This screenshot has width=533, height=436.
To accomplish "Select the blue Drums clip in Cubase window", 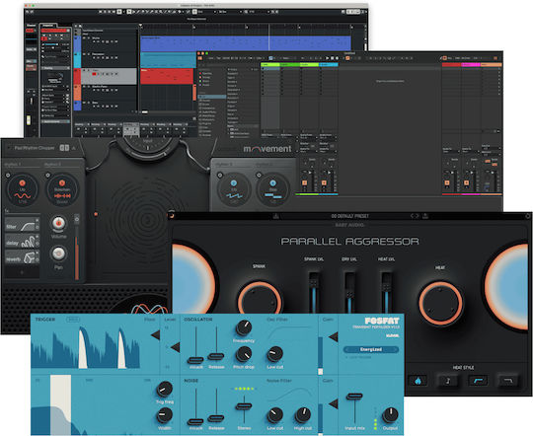I will [246, 43].
